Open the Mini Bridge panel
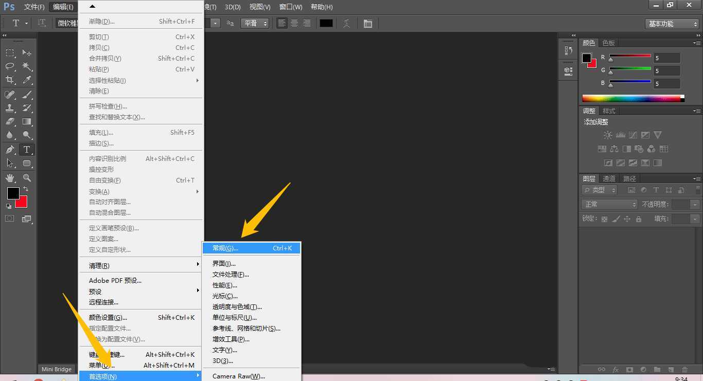703x381 pixels. 57,369
